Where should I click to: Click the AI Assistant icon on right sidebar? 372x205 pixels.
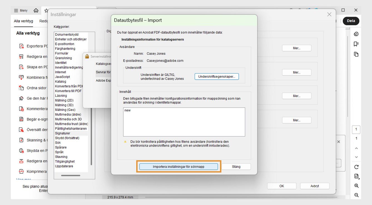pos(356,34)
